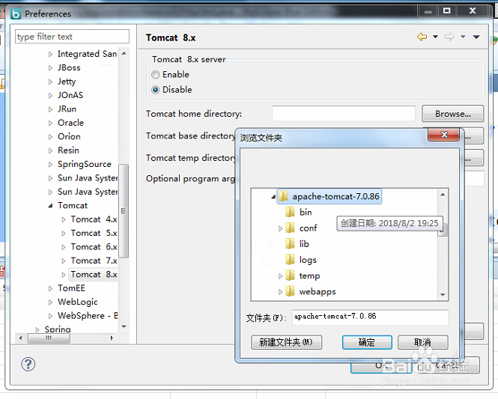Collapse the apache-tomcat-7.0.86 folder
The height and width of the screenshot is (399, 498).
point(273,197)
